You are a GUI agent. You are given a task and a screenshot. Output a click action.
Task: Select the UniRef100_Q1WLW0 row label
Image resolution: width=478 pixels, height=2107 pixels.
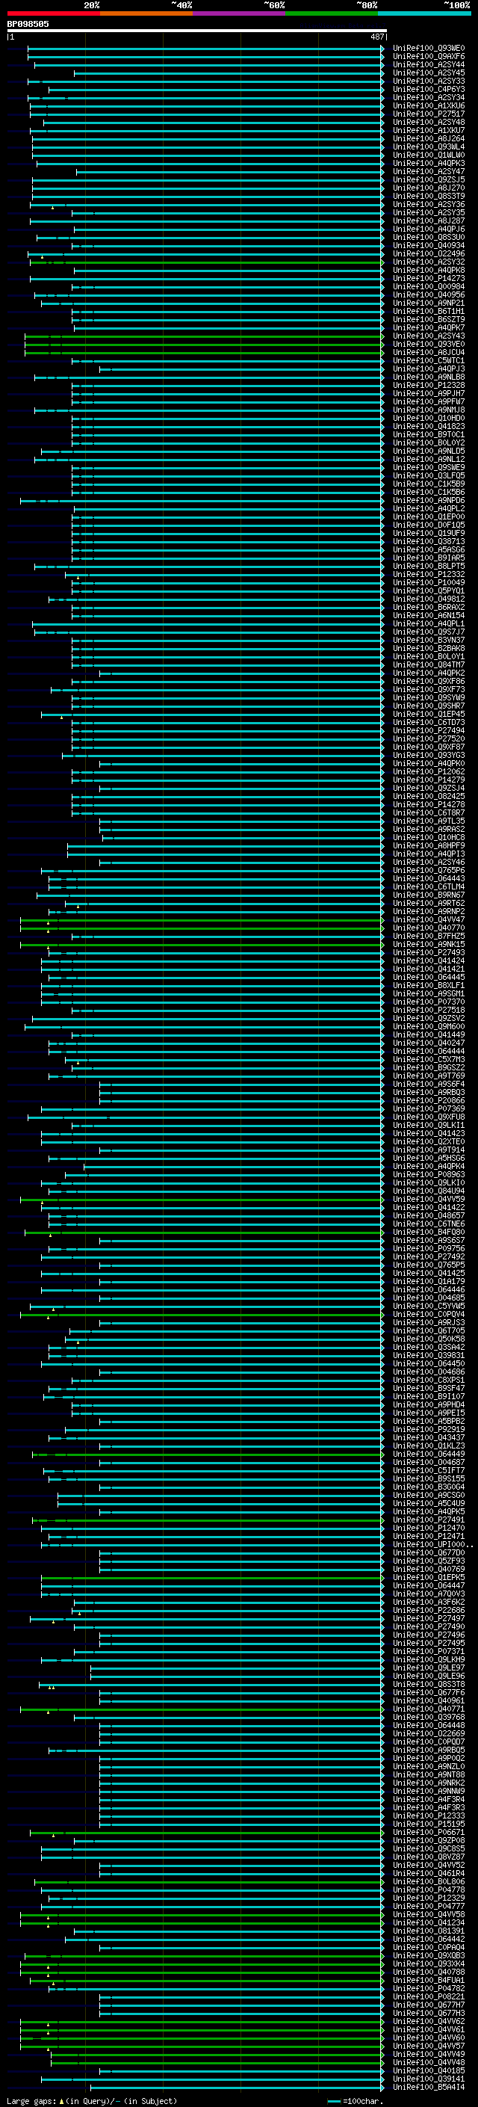click(x=429, y=155)
